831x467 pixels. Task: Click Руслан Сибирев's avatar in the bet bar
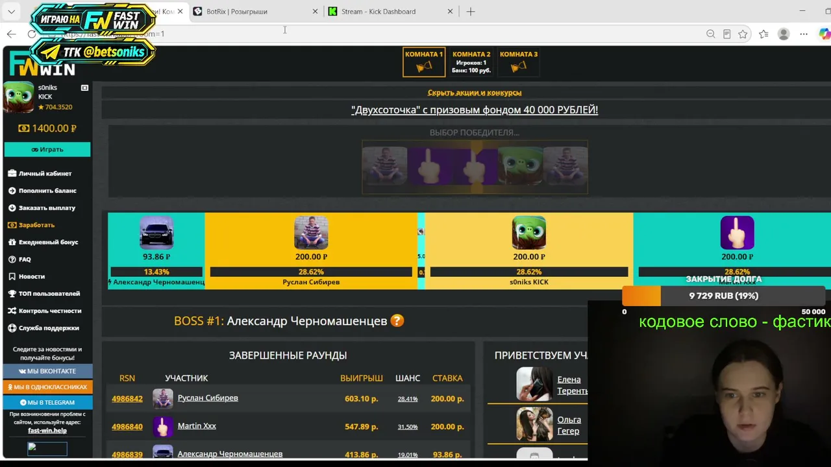[x=311, y=233]
